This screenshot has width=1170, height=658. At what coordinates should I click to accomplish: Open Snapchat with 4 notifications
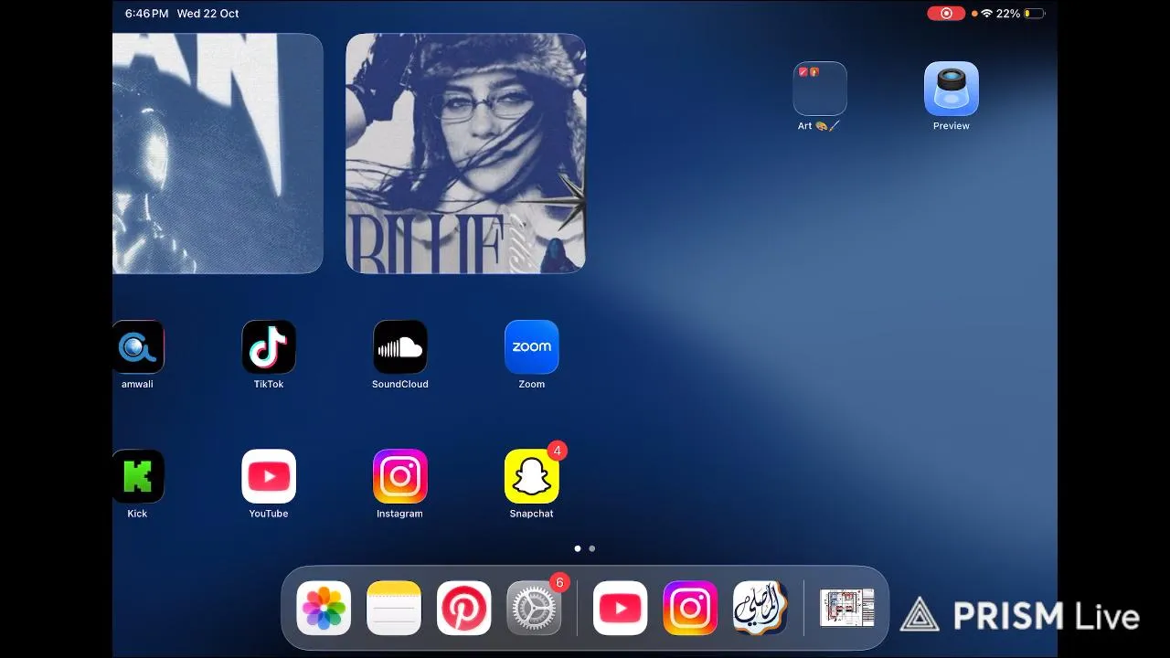pyautogui.click(x=532, y=476)
